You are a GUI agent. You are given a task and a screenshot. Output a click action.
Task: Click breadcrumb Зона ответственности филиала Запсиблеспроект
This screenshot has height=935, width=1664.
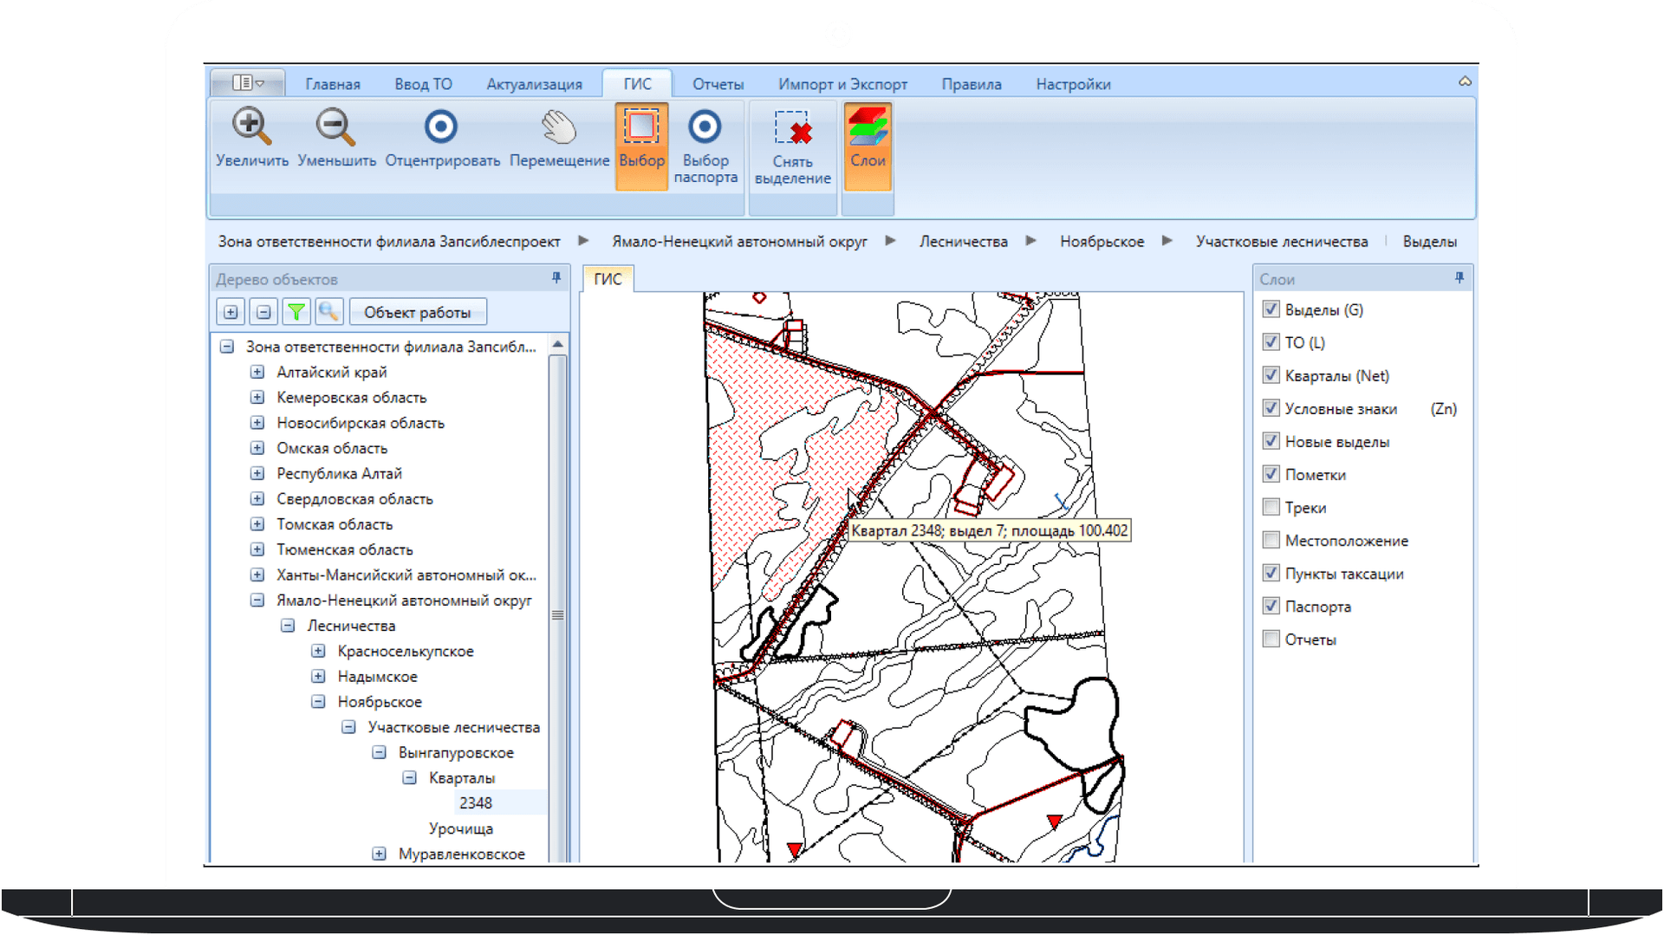pos(389,242)
